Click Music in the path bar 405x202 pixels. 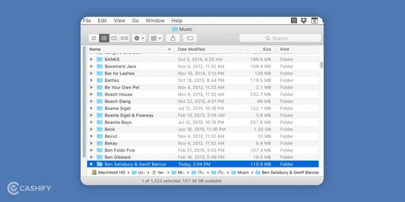point(240,172)
